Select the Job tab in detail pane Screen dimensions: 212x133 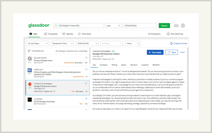point(94,65)
